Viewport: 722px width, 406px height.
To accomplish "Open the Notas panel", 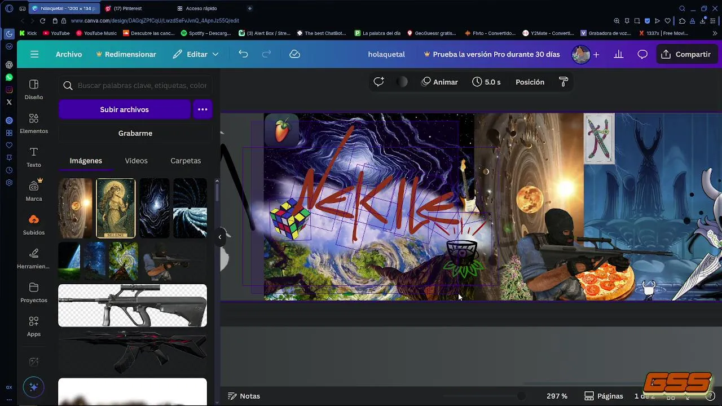I will 244,396.
